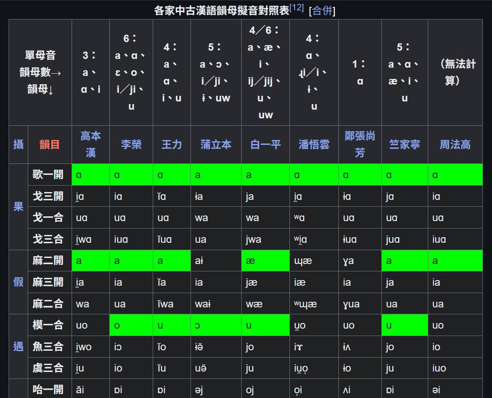The image size is (492, 398).
Task: Click the 鄭張尚芳 link
Action: tap(360, 144)
